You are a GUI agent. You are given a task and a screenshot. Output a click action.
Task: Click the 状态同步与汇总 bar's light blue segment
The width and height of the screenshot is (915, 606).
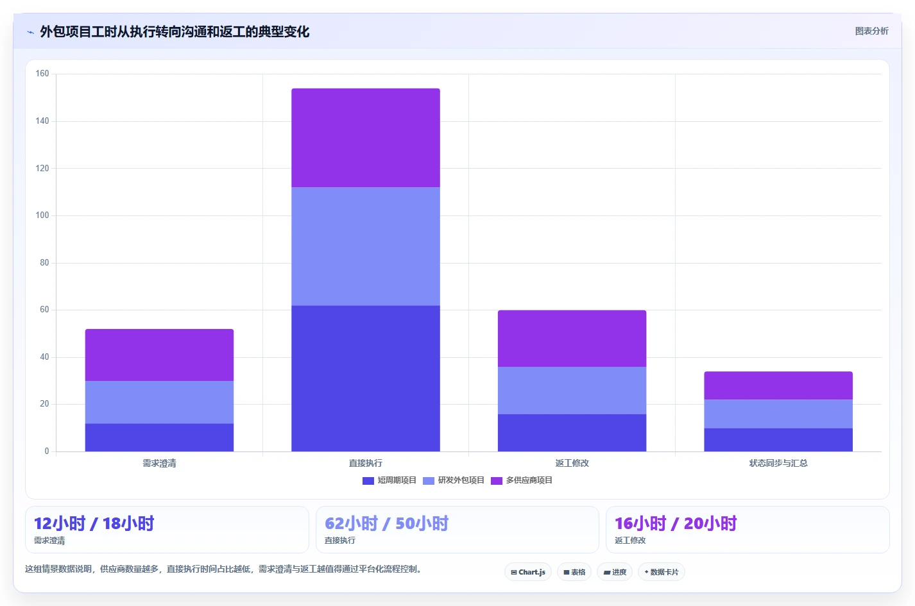[x=778, y=414]
